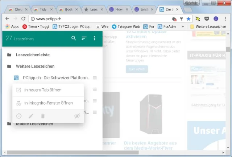Screen dimensions: 232x157
Task: Open Chrome's three-dot main menu
Action: (x=225, y=19)
